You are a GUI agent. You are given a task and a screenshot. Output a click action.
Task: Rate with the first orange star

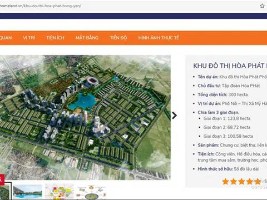click(225, 182)
